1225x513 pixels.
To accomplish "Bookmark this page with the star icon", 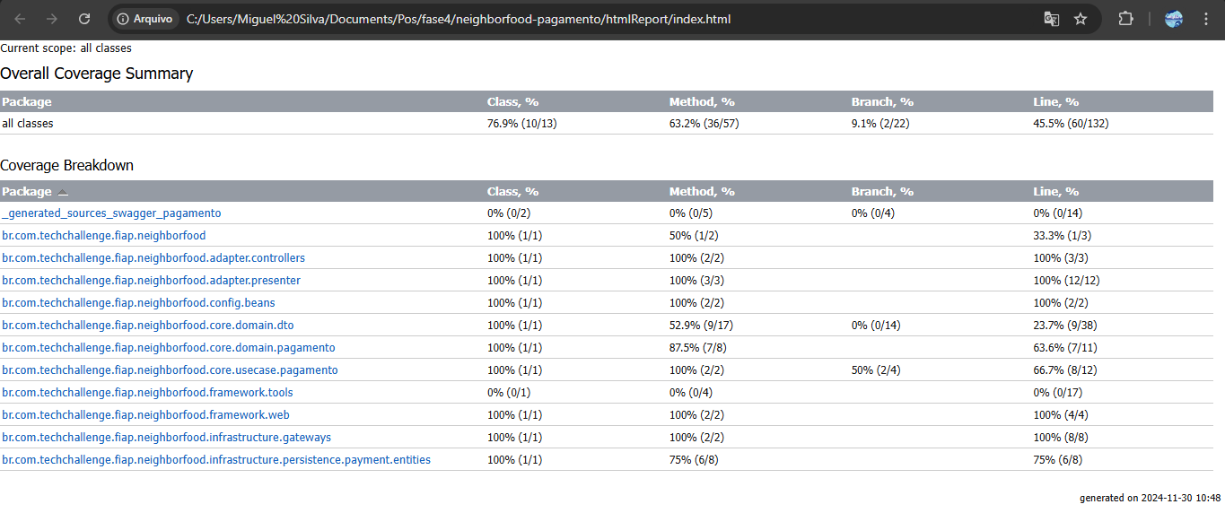I will (x=1081, y=18).
